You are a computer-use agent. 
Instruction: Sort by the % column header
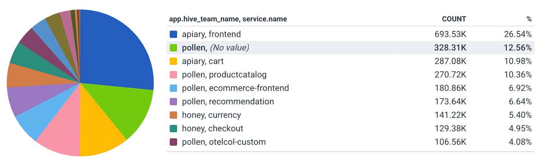[529, 19]
